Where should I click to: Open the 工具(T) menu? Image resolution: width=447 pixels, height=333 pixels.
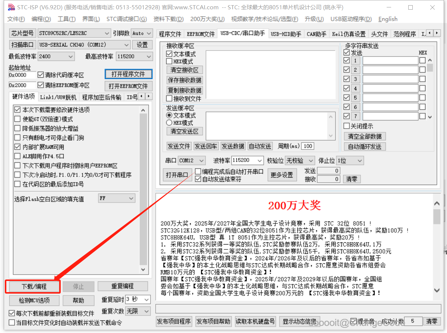tap(66, 19)
